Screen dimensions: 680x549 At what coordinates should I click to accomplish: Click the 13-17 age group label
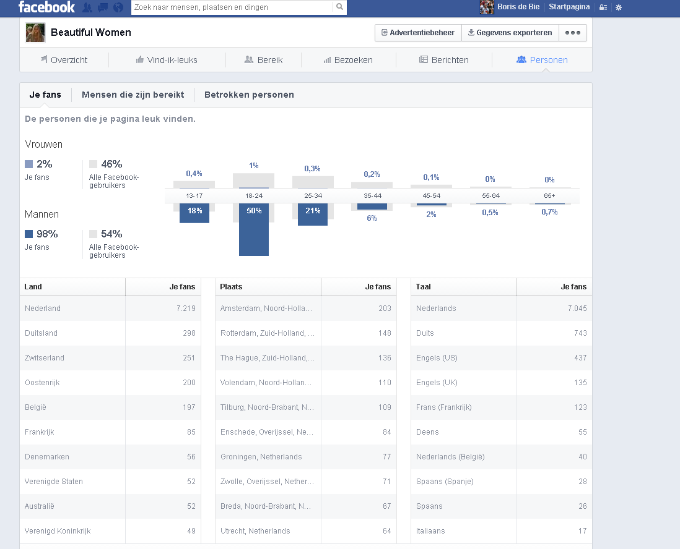tap(194, 196)
